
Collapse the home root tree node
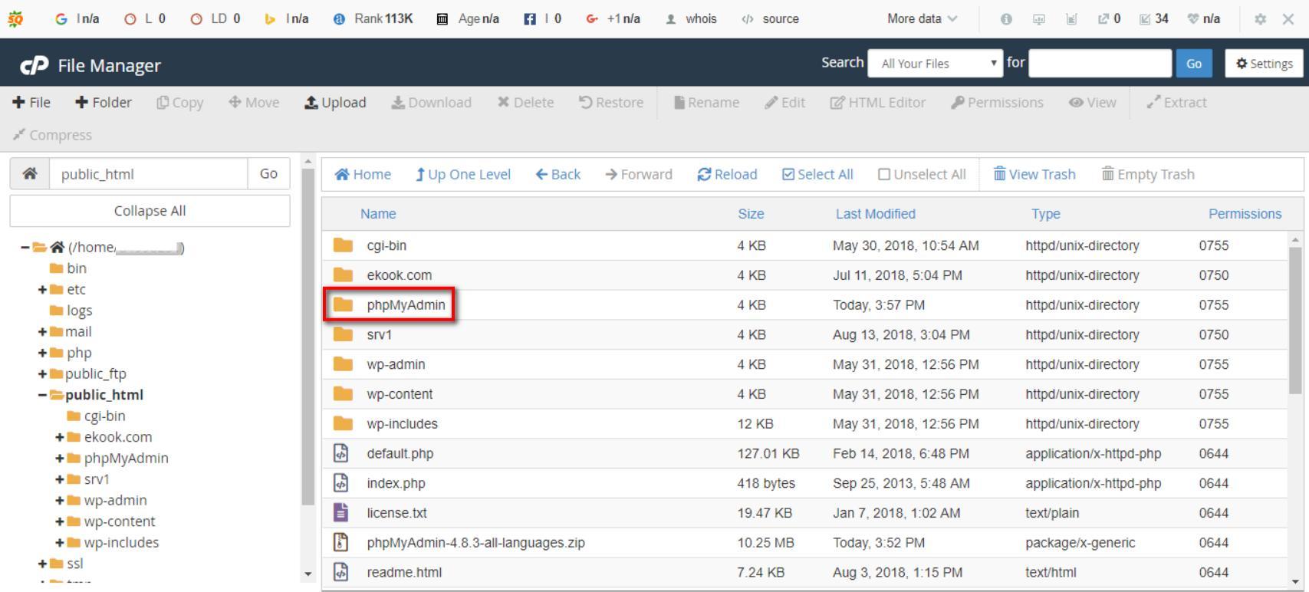(x=25, y=247)
